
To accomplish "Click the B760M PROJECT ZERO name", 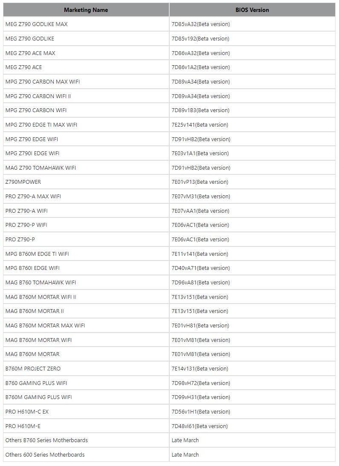I will (33, 368).
